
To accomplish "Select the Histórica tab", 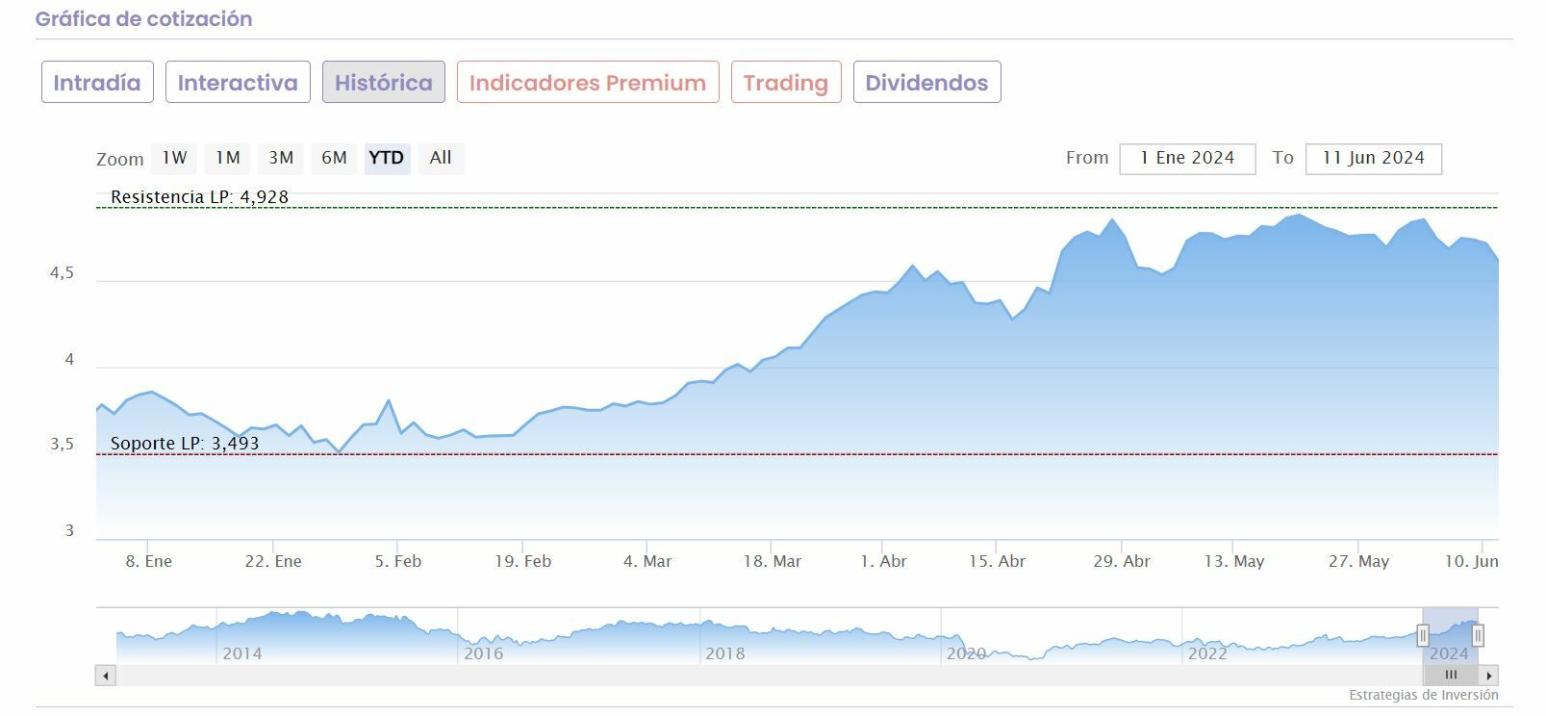I will tap(383, 83).
